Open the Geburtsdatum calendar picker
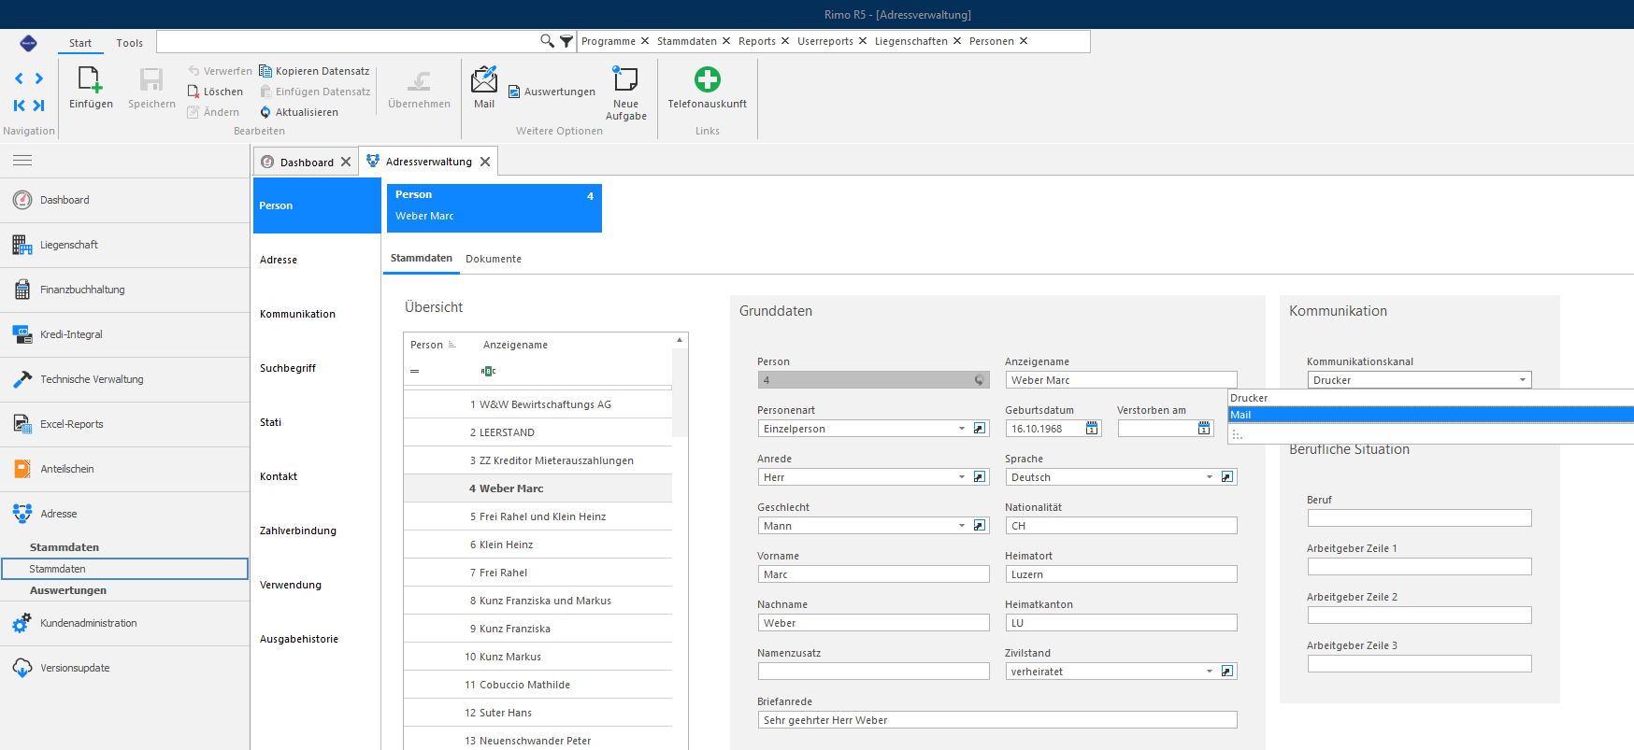The image size is (1634, 750). tap(1092, 429)
